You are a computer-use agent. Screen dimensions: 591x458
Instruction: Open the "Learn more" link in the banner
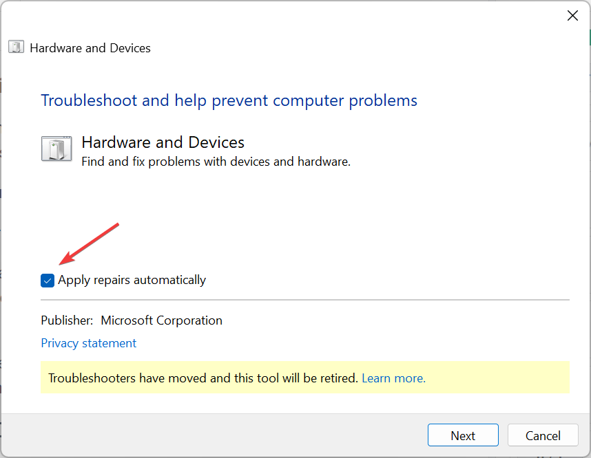coord(393,378)
